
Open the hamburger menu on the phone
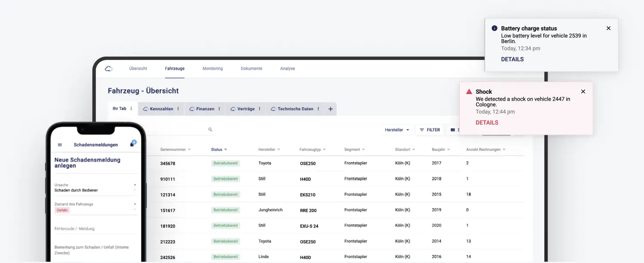tap(60, 145)
